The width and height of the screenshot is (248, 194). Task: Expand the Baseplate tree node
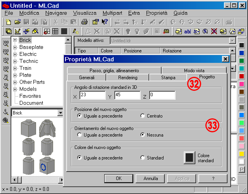15,47
